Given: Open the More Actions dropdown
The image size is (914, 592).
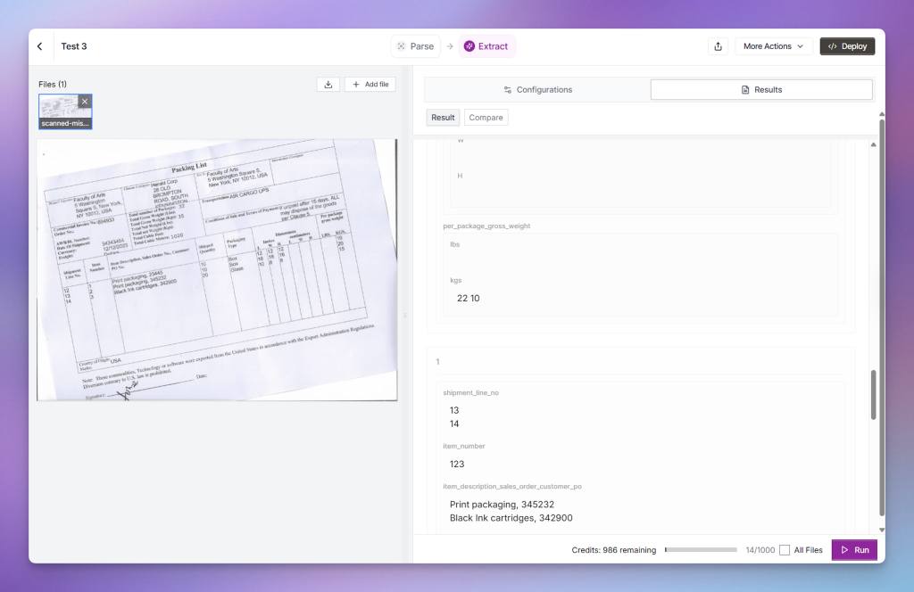Looking at the screenshot, I should tap(772, 46).
